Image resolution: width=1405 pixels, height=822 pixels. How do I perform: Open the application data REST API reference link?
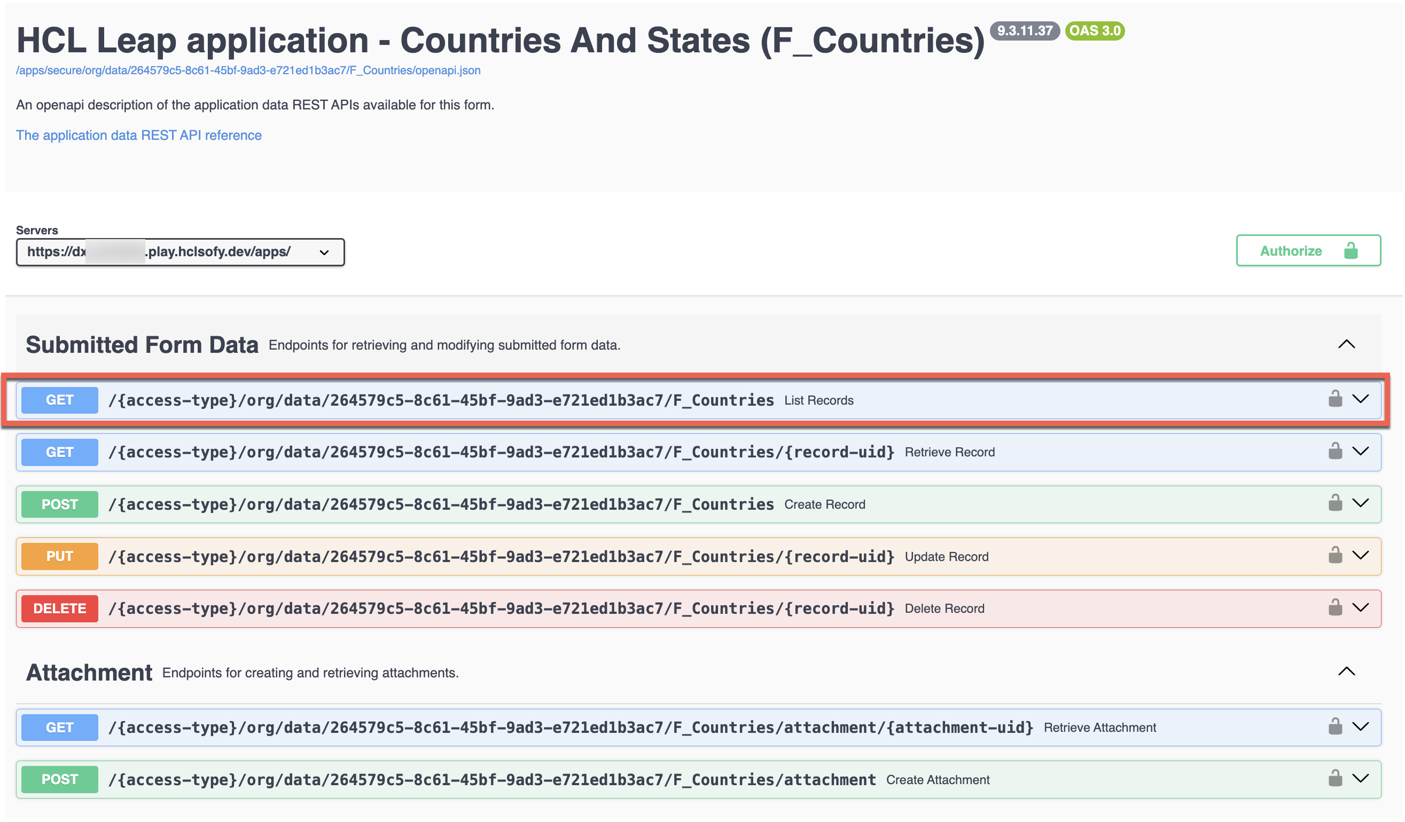point(139,136)
